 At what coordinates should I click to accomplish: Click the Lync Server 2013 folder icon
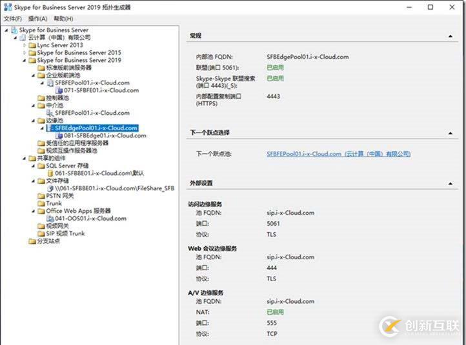pos(32,45)
